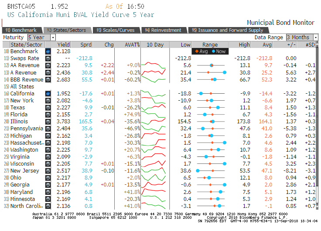Toggle the Florida chart icon on
Screen dimensions: 321x231
pos(48,115)
